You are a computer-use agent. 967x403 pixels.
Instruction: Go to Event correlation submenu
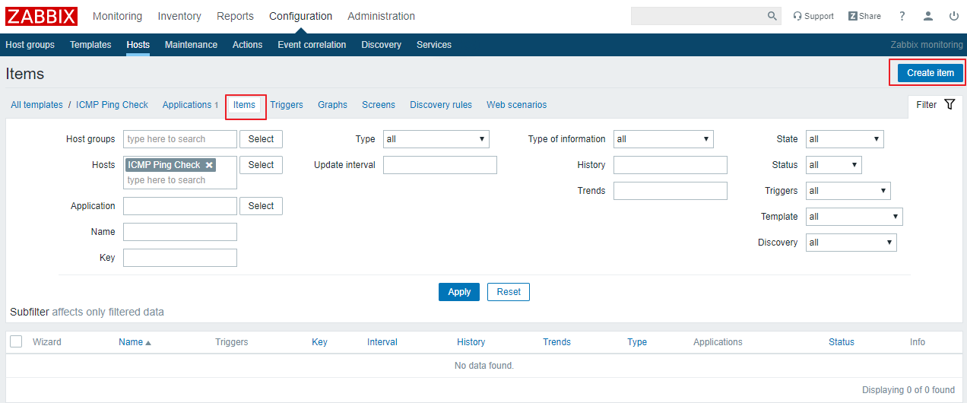pyautogui.click(x=312, y=45)
